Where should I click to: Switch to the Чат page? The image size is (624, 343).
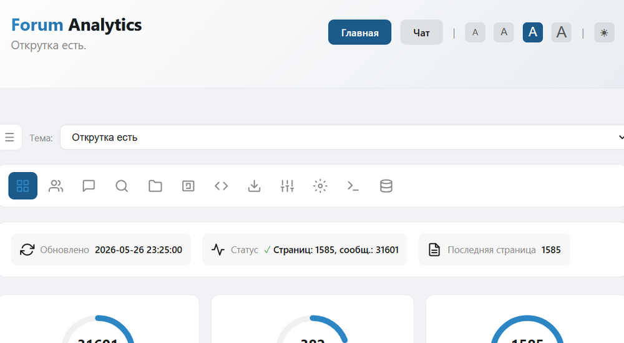(x=421, y=32)
